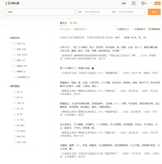Viewport: 162px width, 164px height.
Task: Check the 宋 (71) dynasty checkbox
Action: pos(14,109)
